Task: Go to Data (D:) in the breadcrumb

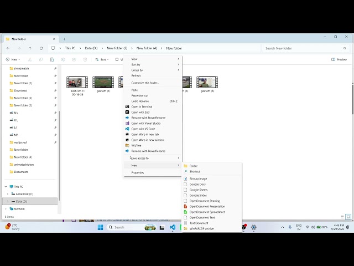Action: [x=91, y=48]
